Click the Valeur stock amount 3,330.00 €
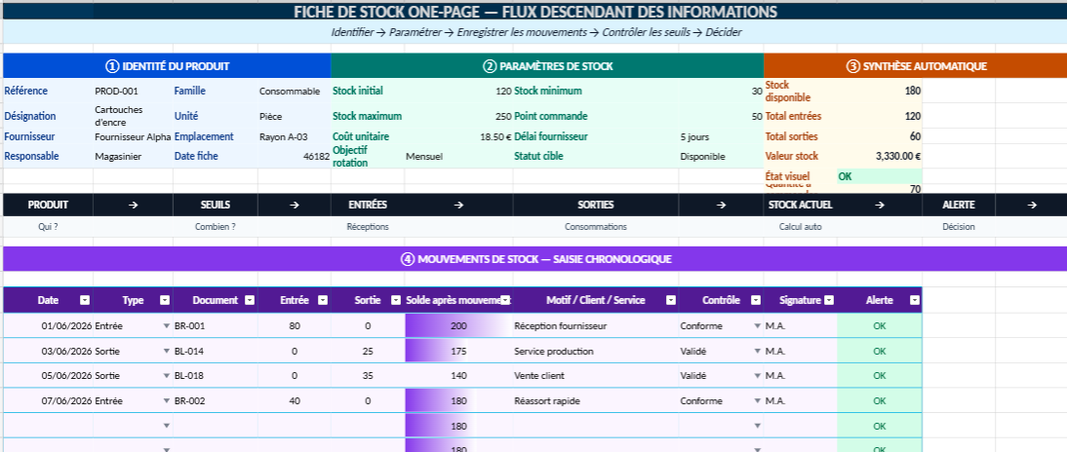This screenshot has height=452, width=1067. coord(879,156)
